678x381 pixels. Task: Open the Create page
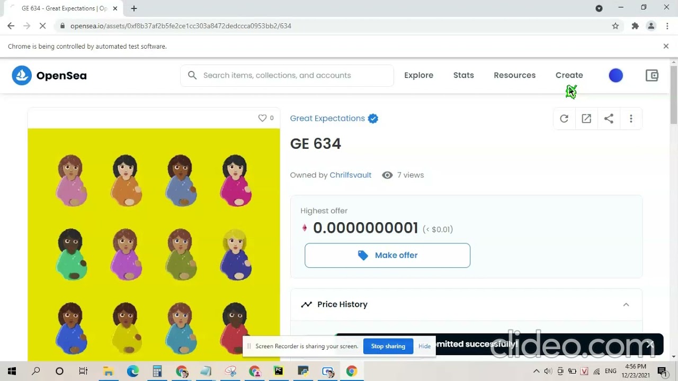pos(569,75)
